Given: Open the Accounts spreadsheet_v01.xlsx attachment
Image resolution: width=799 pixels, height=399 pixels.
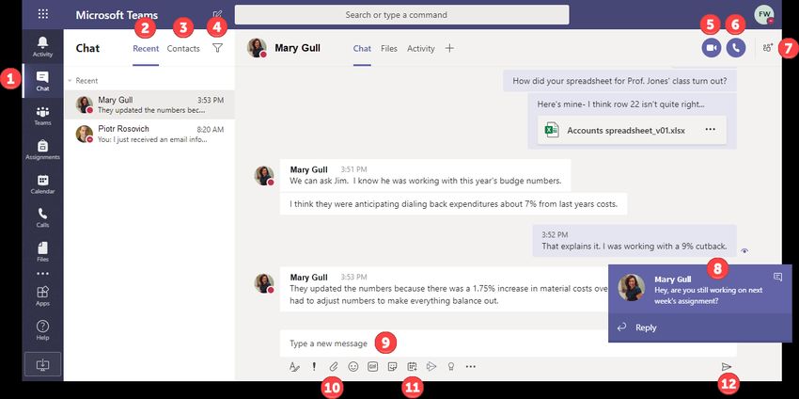Looking at the screenshot, I should (x=632, y=130).
